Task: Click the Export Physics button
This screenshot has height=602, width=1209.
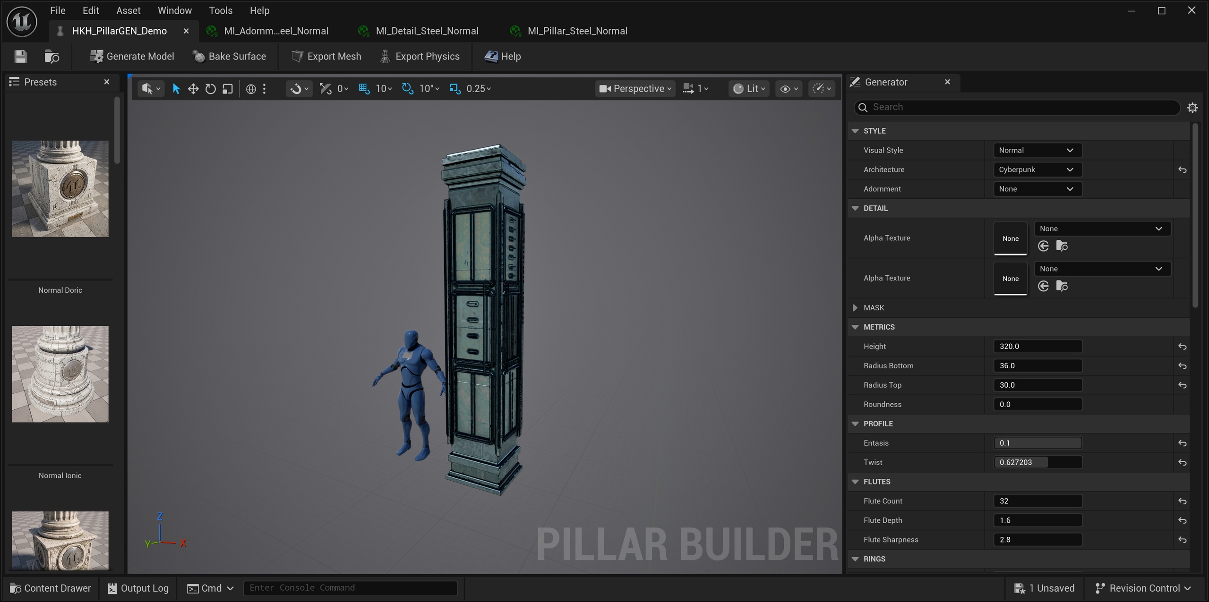Action: [x=420, y=57]
